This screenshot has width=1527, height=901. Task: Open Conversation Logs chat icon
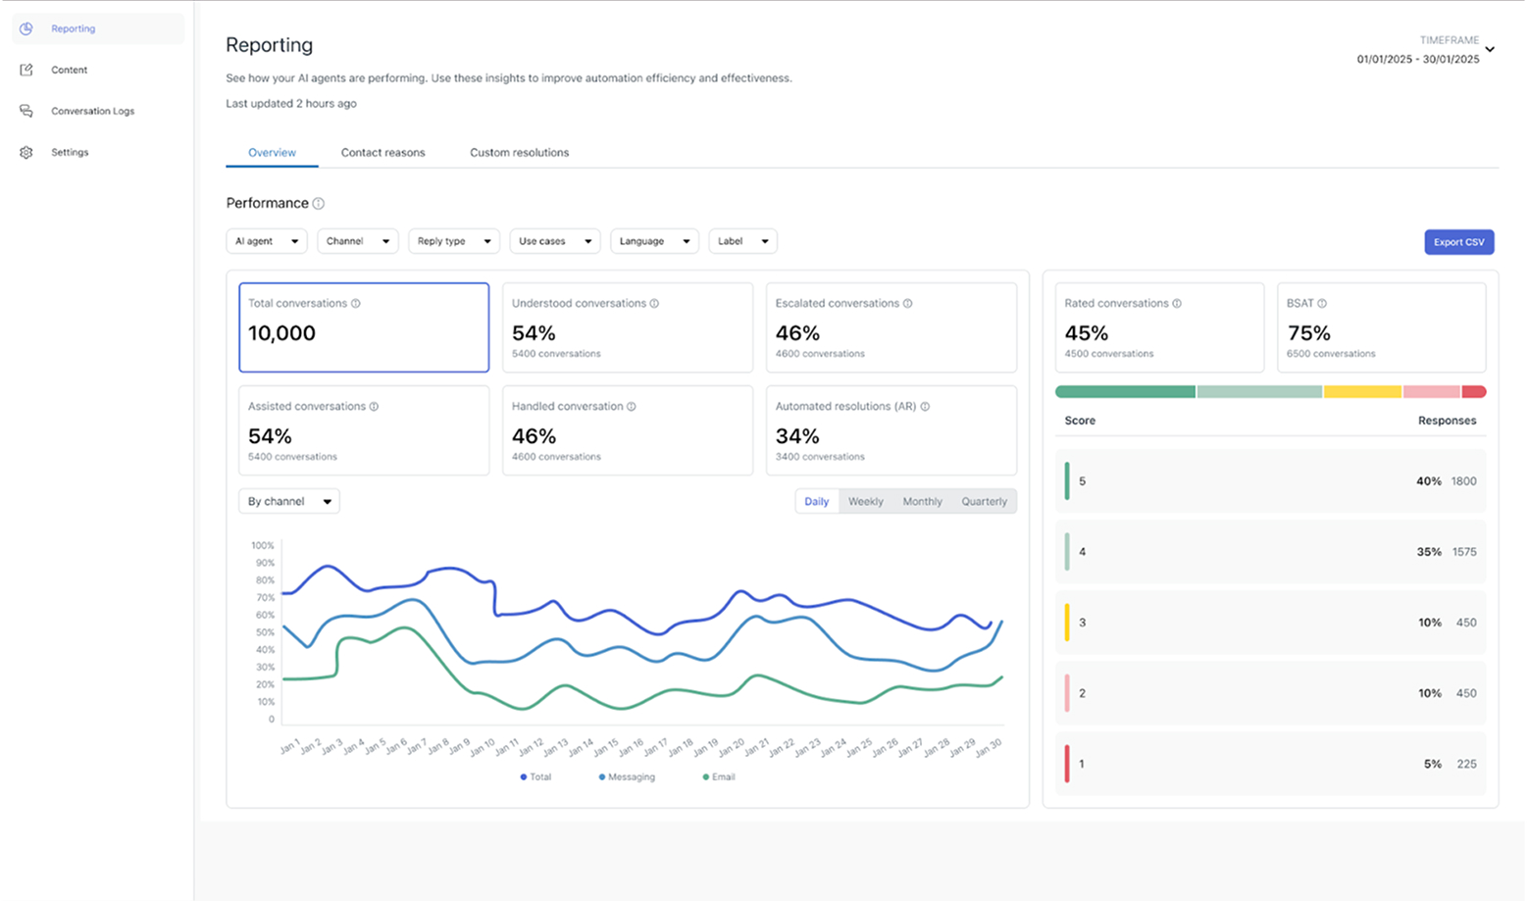pyautogui.click(x=26, y=112)
